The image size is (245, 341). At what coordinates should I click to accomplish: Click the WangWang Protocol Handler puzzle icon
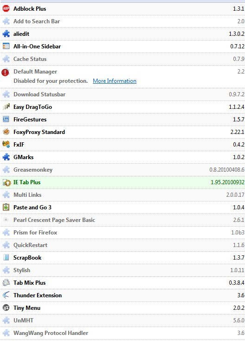(x=6, y=333)
